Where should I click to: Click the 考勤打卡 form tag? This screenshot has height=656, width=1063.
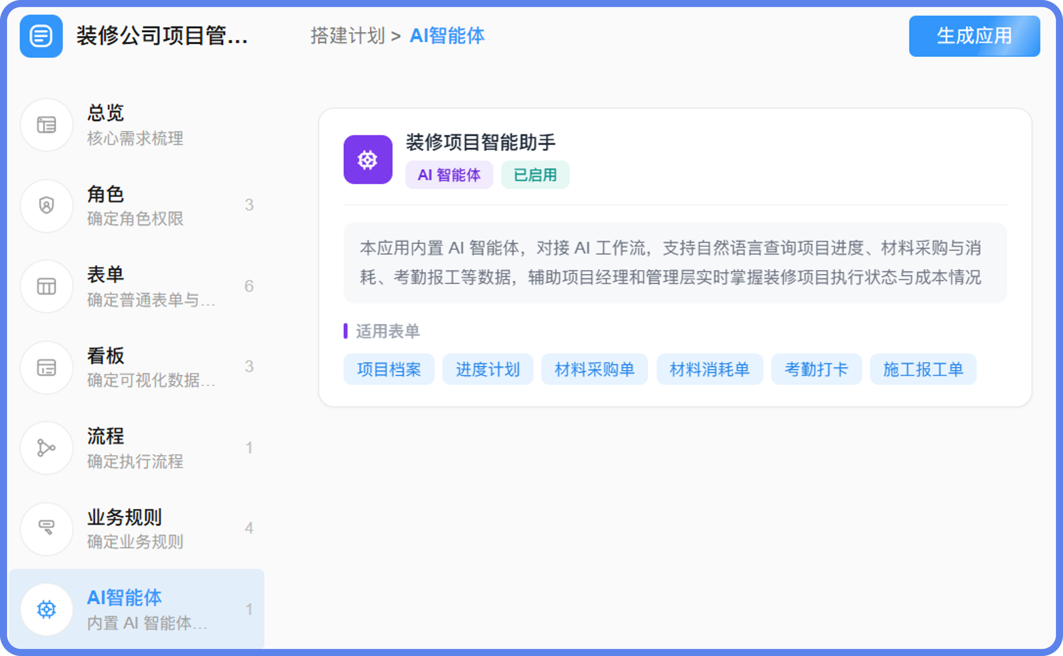[x=816, y=369]
